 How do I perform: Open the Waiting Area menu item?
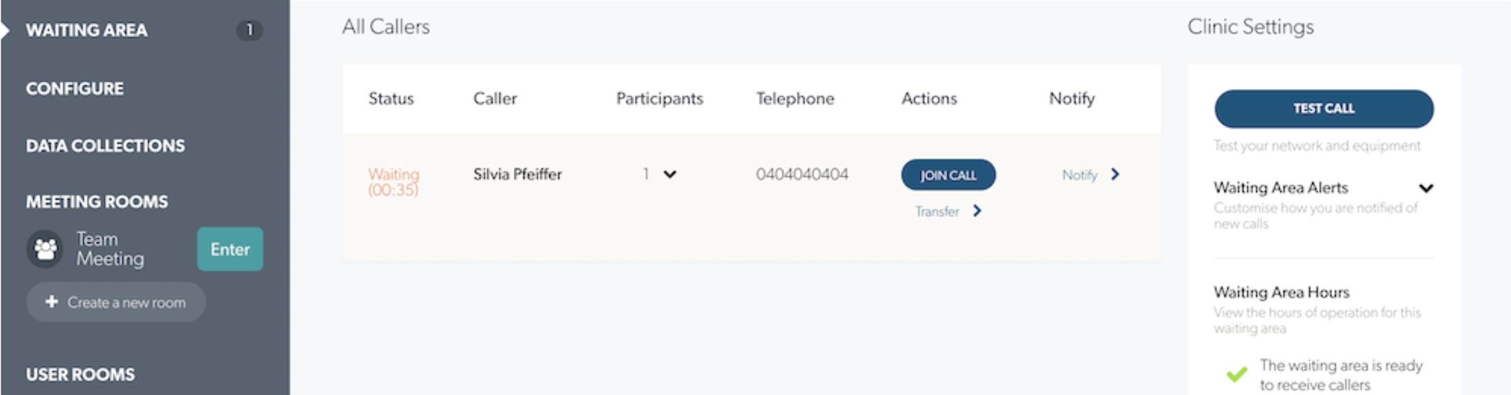(x=87, y=30)
